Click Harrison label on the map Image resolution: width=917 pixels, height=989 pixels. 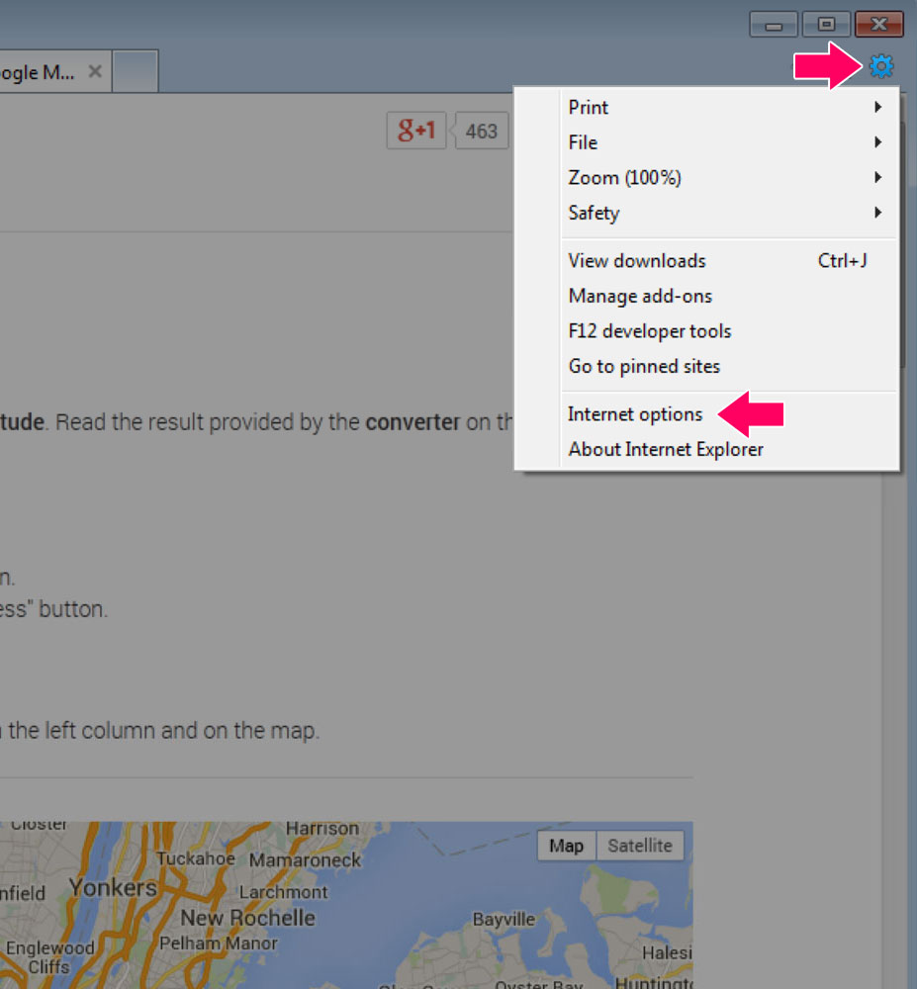(x=322, y=828)
